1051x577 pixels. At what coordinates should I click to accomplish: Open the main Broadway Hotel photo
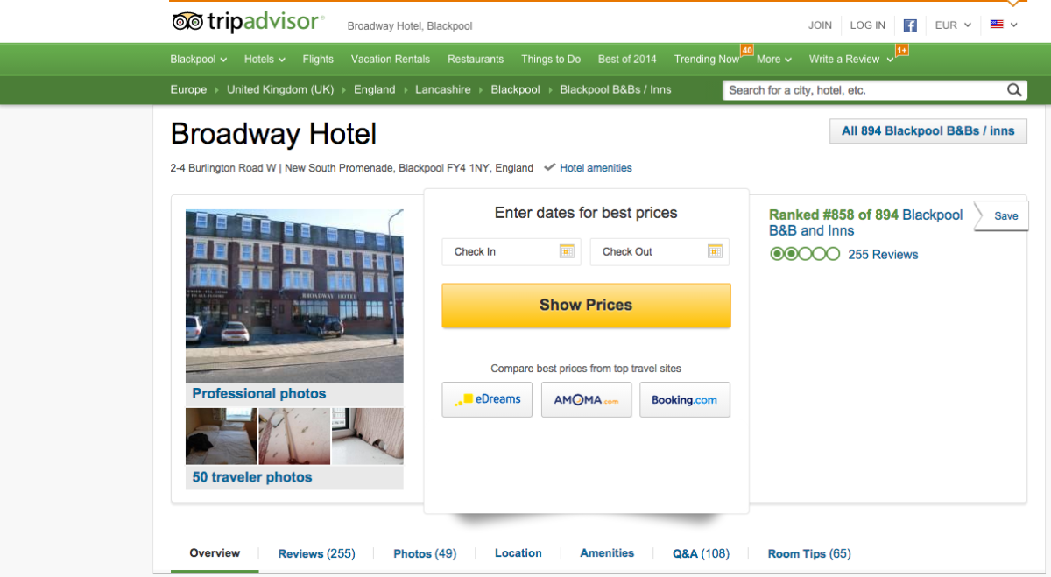click(x=294, y=297)
